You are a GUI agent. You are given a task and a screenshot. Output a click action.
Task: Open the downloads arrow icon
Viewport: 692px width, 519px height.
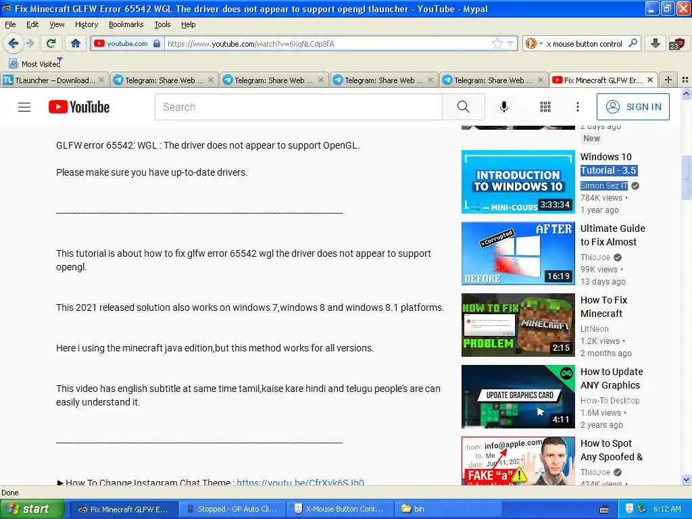point(656,43)
